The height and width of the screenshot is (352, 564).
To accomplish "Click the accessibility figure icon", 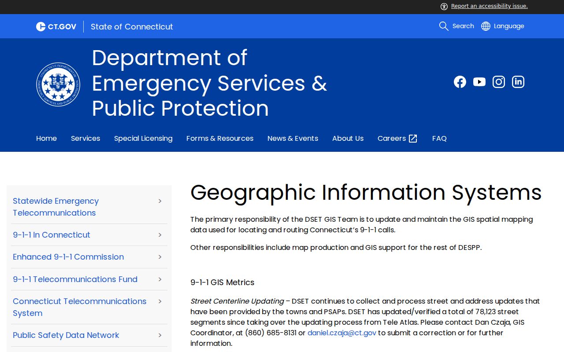I will click(x=444, y=6).
